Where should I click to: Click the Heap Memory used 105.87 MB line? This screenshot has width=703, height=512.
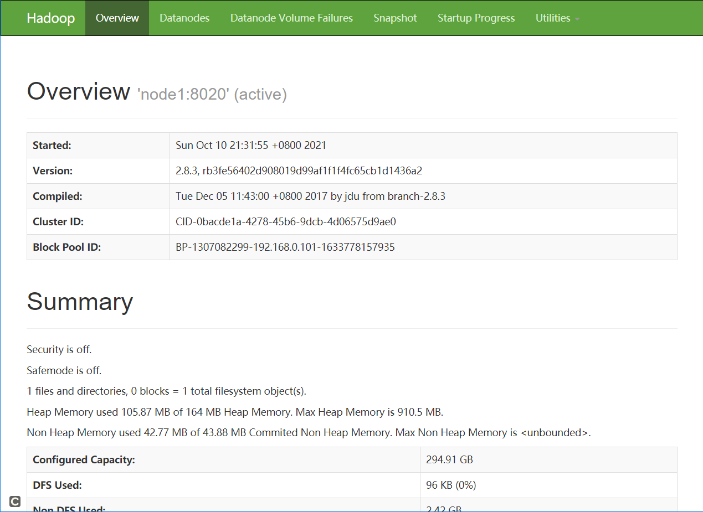click(x=235, y=412)
